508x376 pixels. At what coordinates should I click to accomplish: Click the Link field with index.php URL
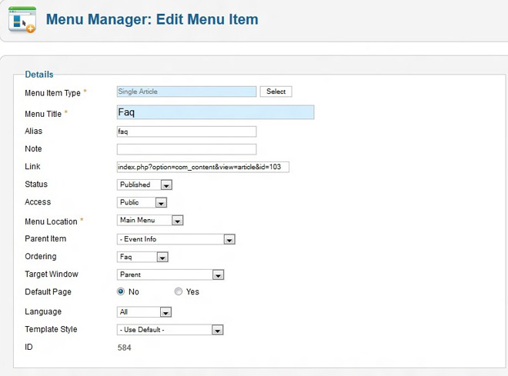tap(202, 167)
